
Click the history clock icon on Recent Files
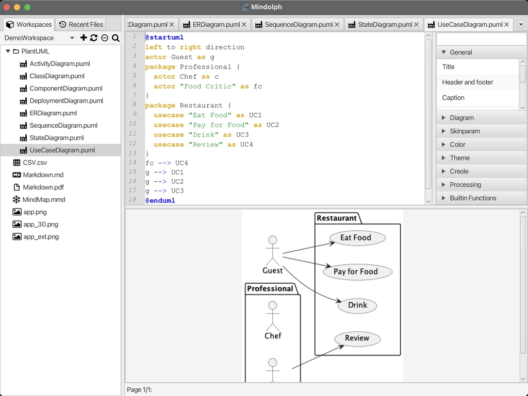tap(62, 24)
